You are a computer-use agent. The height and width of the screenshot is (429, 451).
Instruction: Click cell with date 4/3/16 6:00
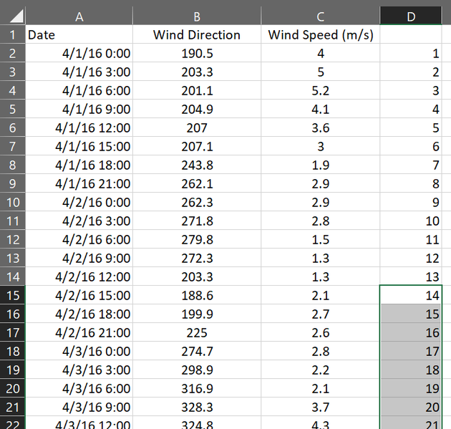tap(79, 388)
